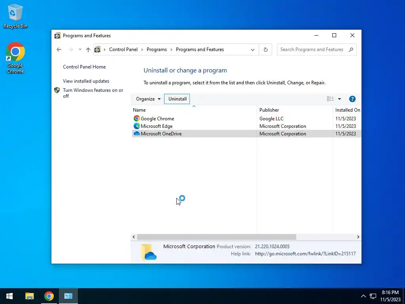
Task: Click Control Panel taskbar button
Action: (x=68, y=296)
